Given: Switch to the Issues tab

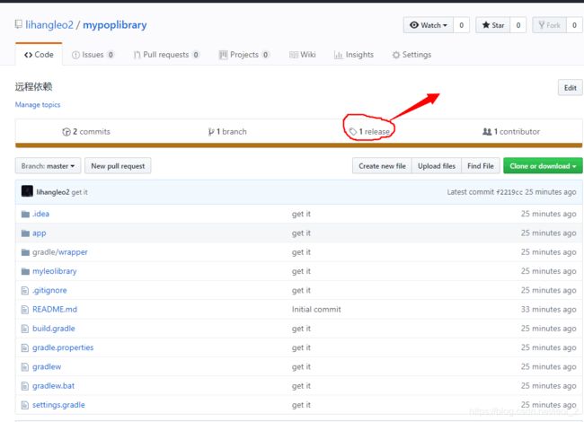Looking at the screenshot, I should click(93, 55).
